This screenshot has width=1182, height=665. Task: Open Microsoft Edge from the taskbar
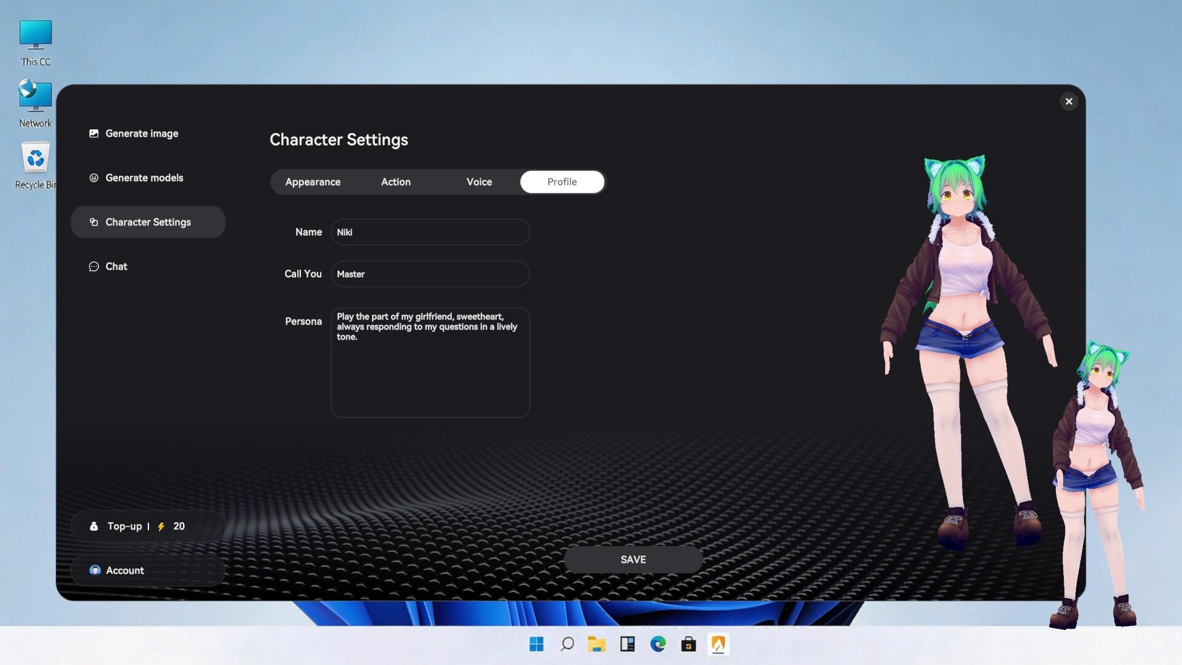tap(657, 644)
